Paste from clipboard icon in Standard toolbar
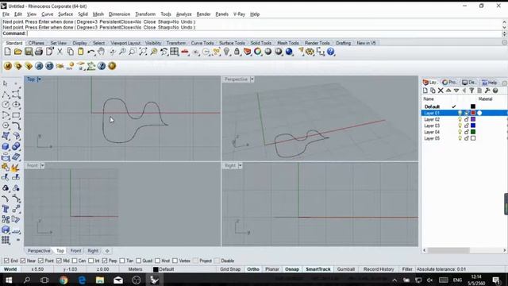 [80, 52]
